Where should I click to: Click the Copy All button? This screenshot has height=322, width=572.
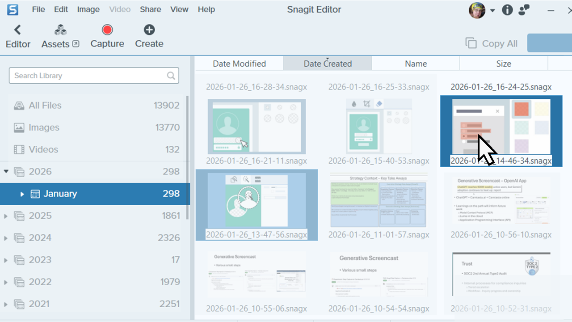491,43
